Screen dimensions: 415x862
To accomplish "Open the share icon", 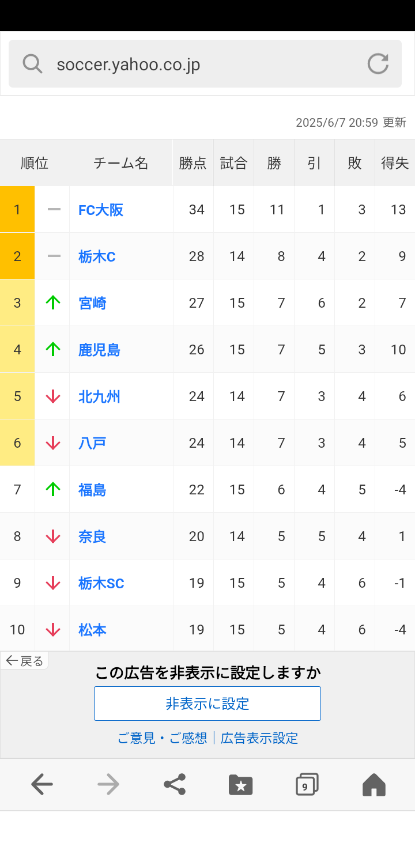I will coord(175,784).
